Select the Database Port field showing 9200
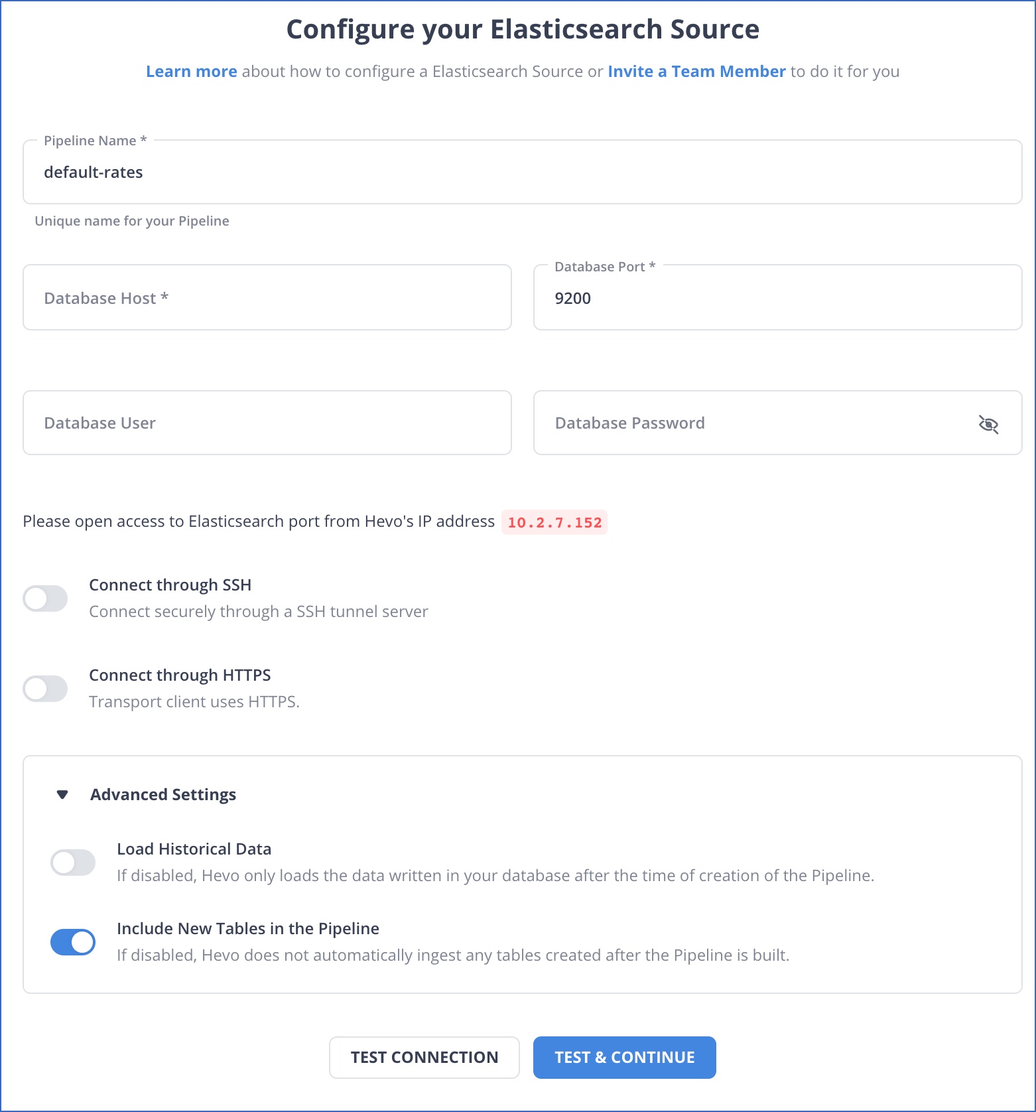The width and height of the screenshot is (1036, 1112). [778, 297]
